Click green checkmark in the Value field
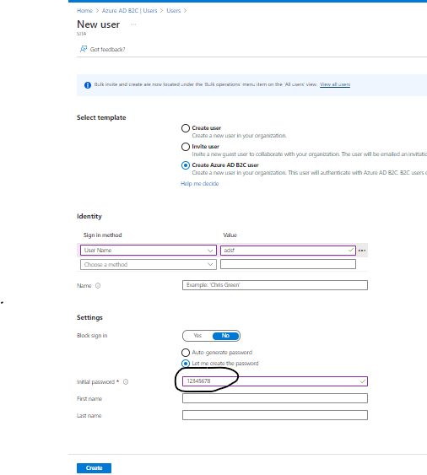The image size is (427, 475). [351, 250]
